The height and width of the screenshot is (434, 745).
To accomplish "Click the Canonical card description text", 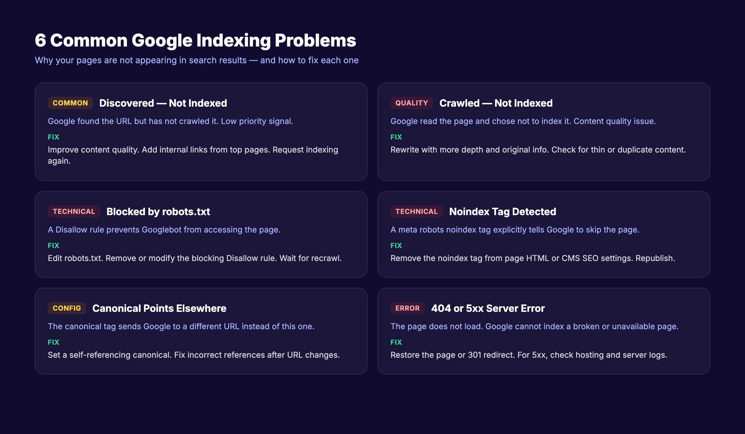I will [181, 326].
